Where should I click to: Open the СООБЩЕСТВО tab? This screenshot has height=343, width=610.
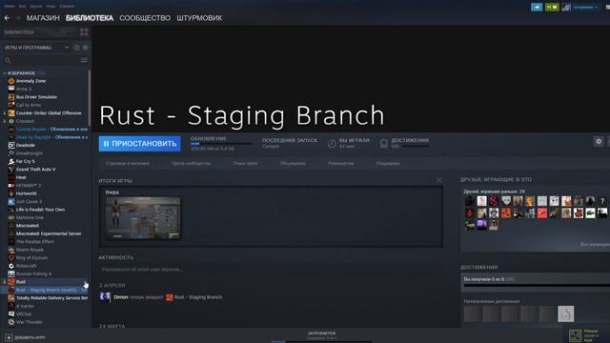[145, 18]
